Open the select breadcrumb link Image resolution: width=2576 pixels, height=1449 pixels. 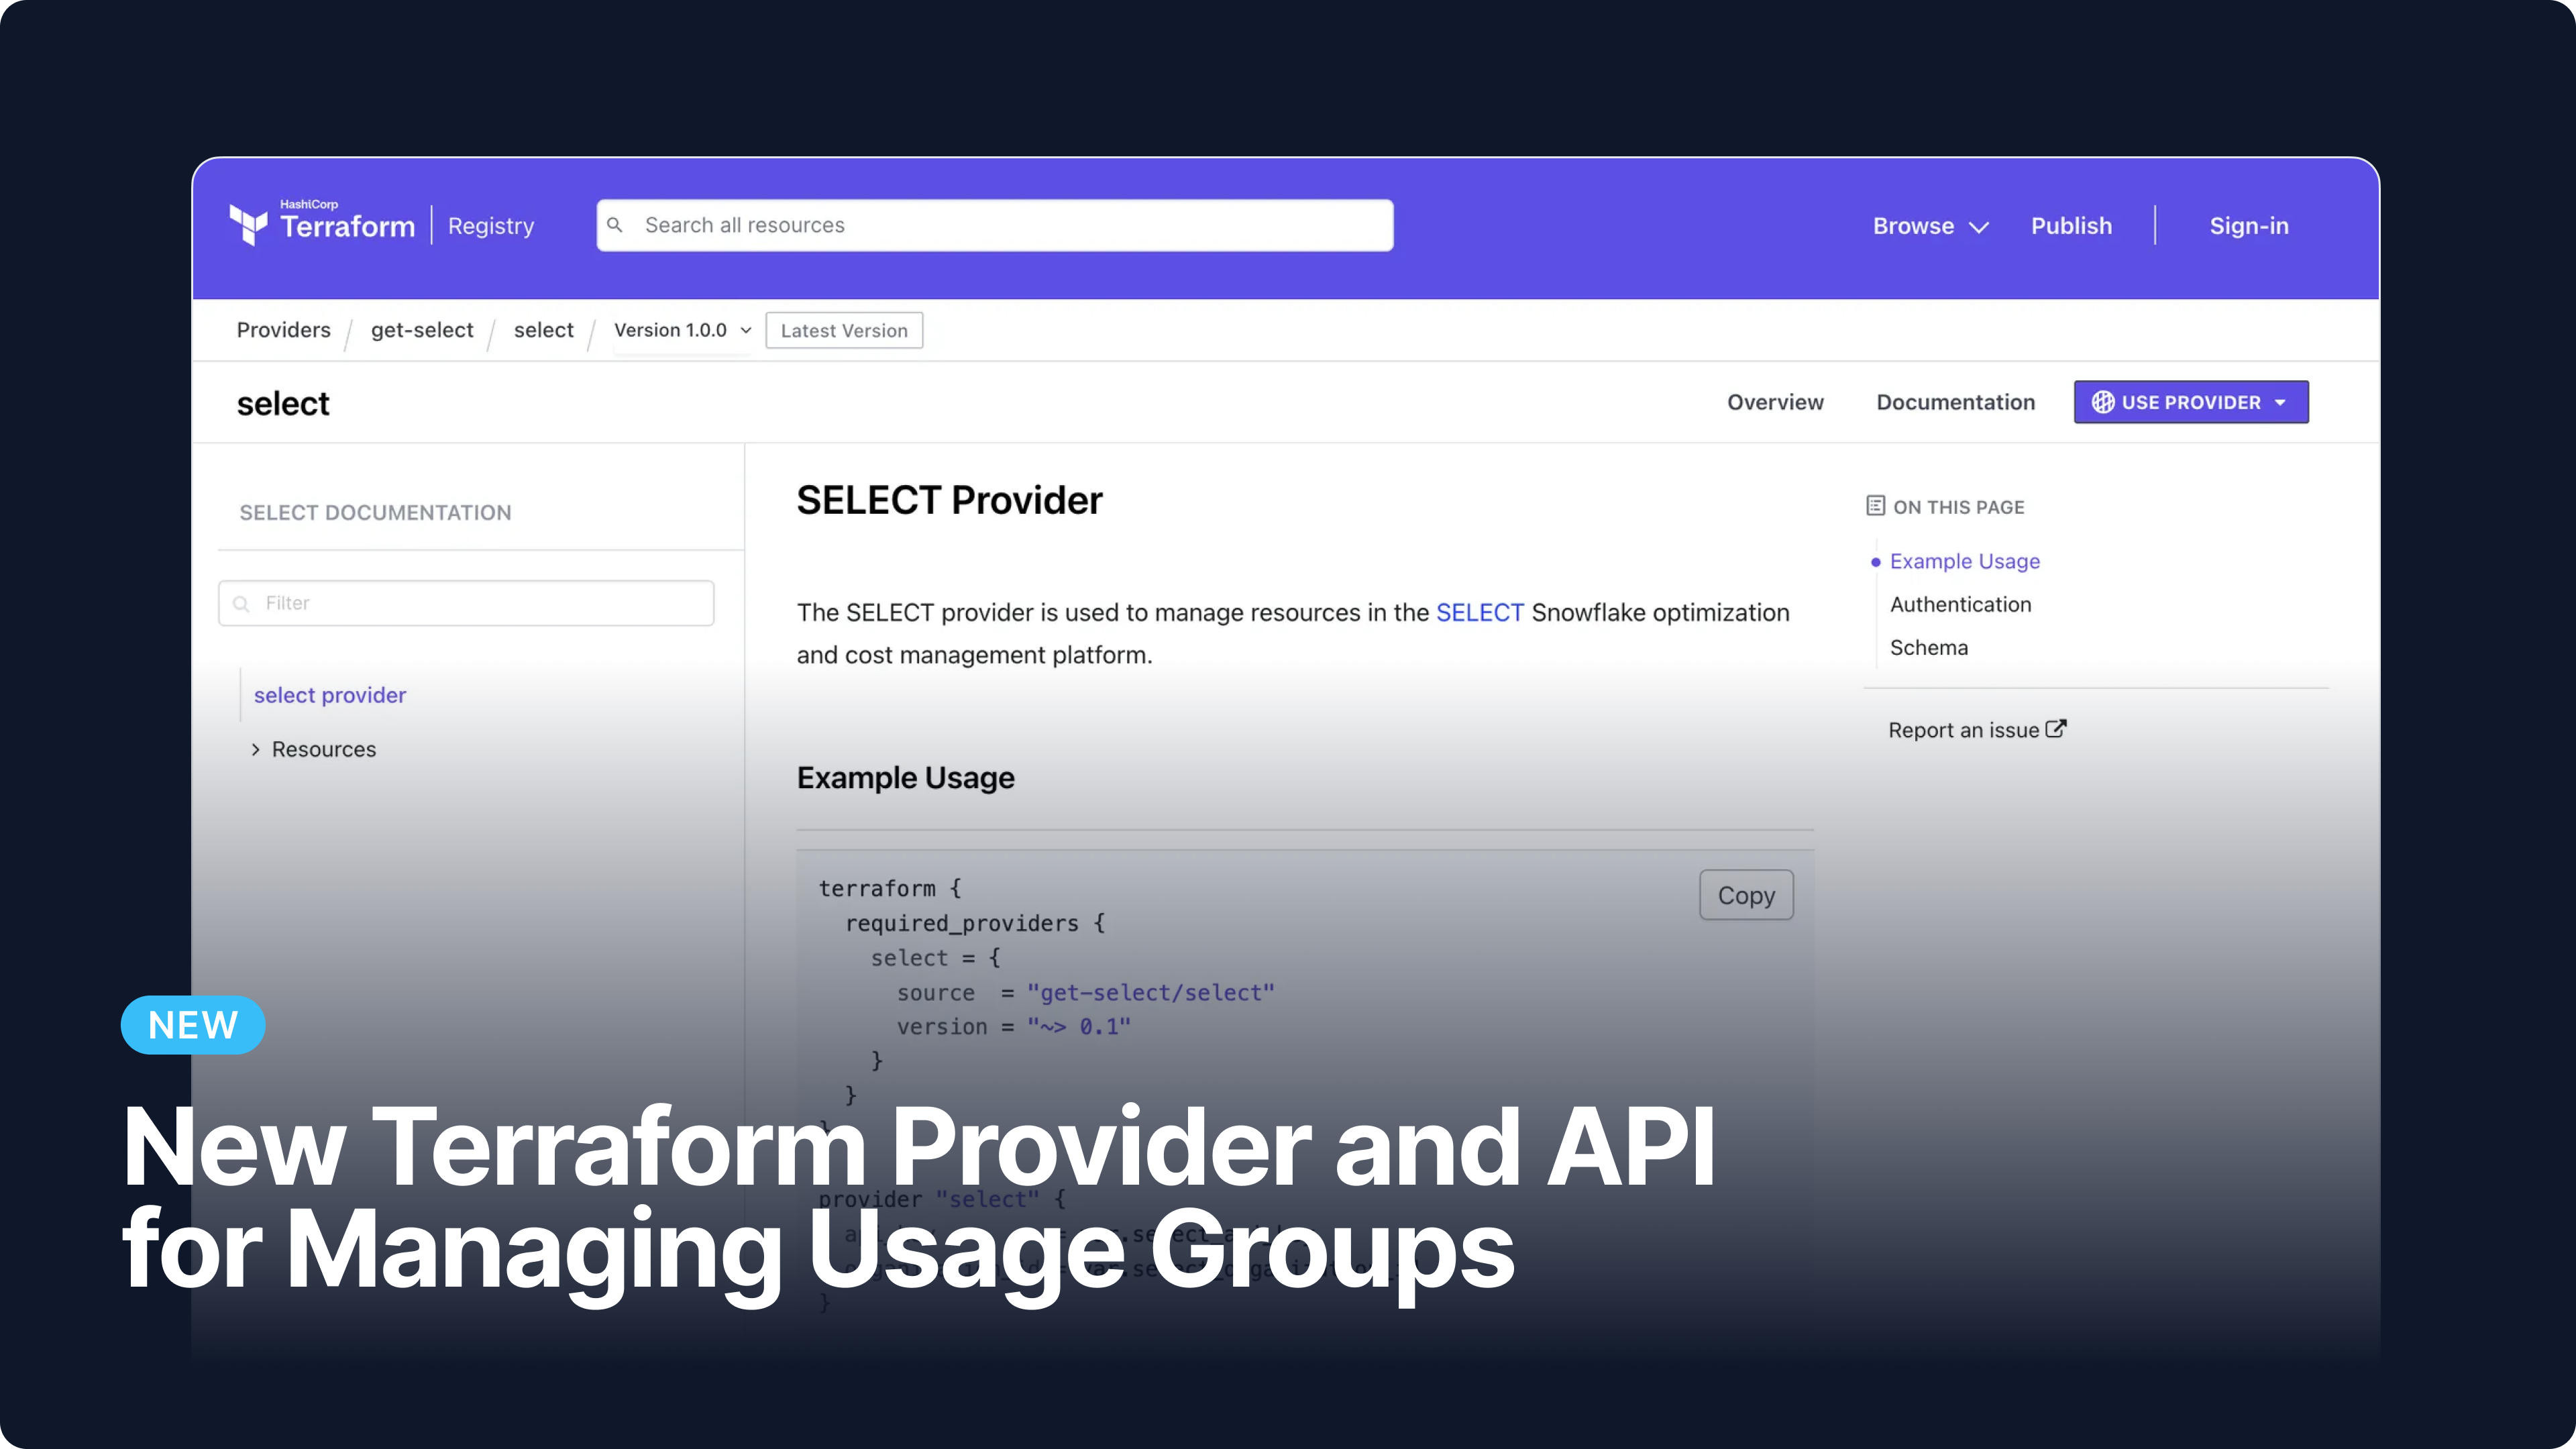pyautogui.click(x=543, y=330)
